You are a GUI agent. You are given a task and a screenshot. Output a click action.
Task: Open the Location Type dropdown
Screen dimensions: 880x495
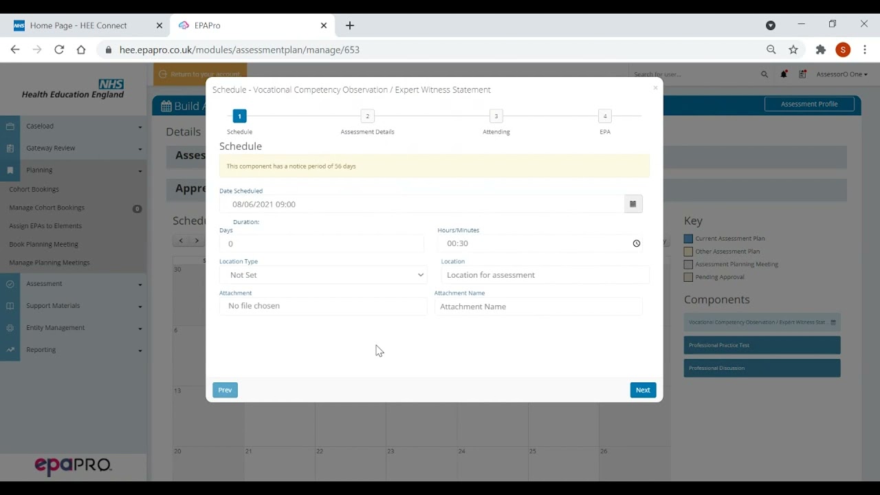[323, 275]
